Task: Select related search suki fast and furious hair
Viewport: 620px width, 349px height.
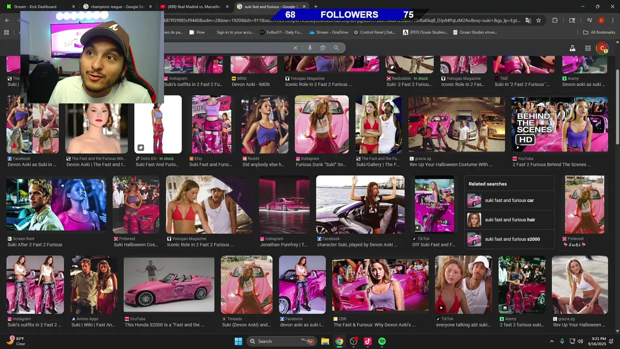Action: 509,220
